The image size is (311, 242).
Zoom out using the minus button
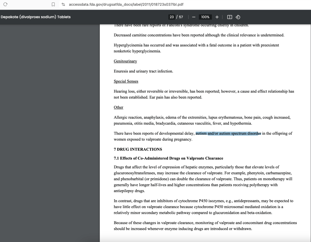(193, 17)
